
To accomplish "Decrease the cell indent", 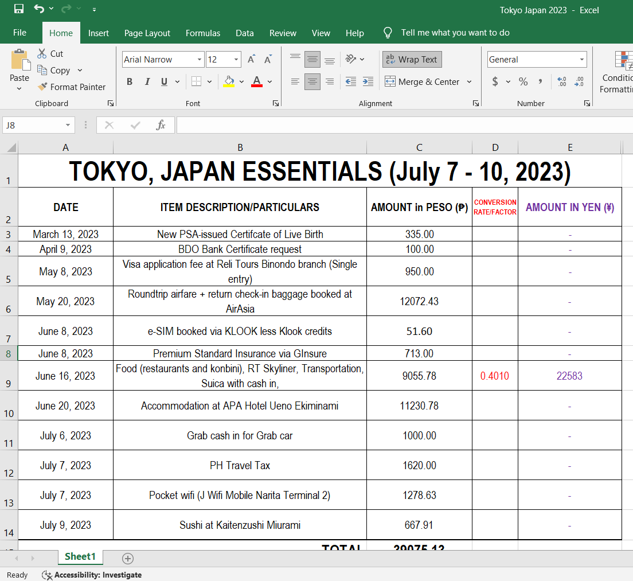I will point(351,81).
